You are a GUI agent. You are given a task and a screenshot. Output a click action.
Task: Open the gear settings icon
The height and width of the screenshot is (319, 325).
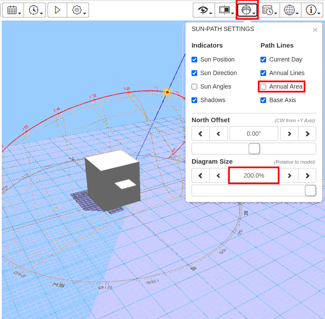coord(77,10)
